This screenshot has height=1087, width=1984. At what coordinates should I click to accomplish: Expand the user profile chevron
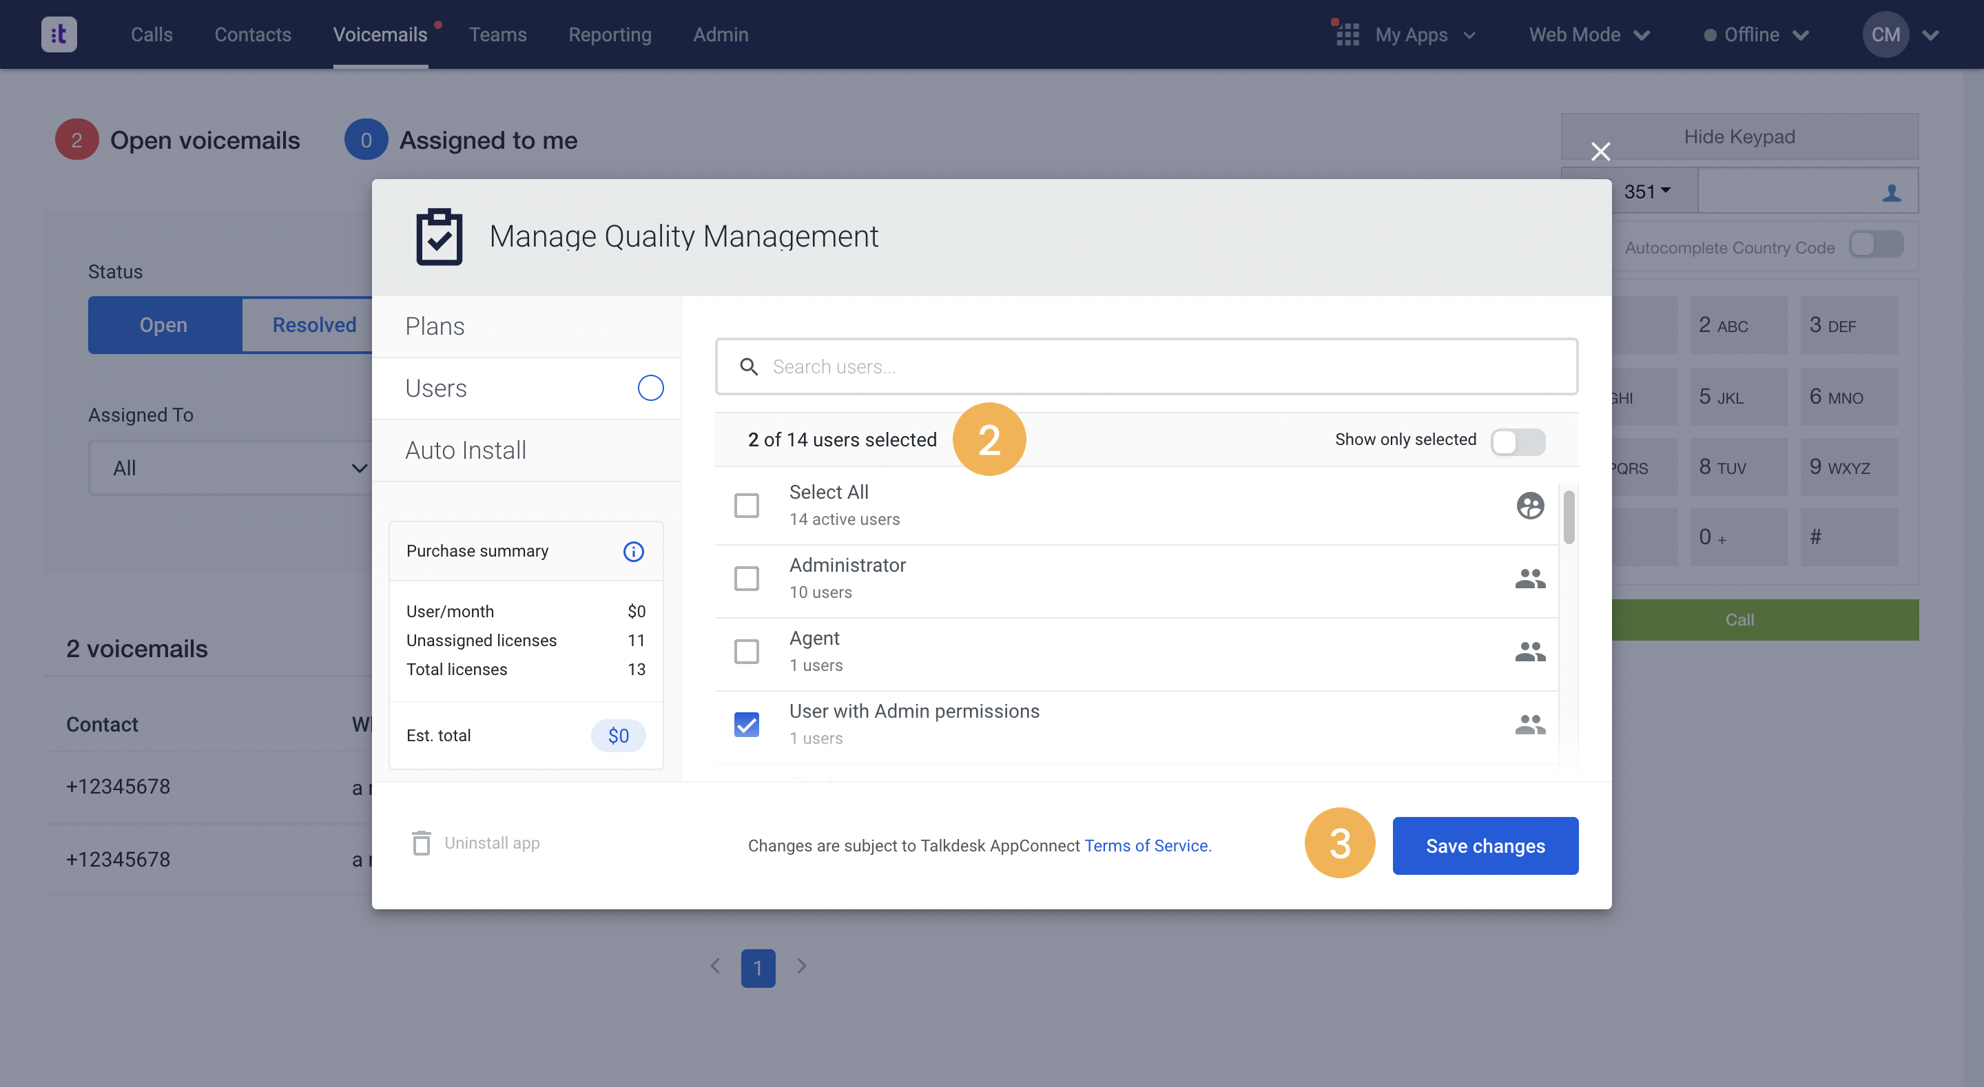[x=1930, y=34]
